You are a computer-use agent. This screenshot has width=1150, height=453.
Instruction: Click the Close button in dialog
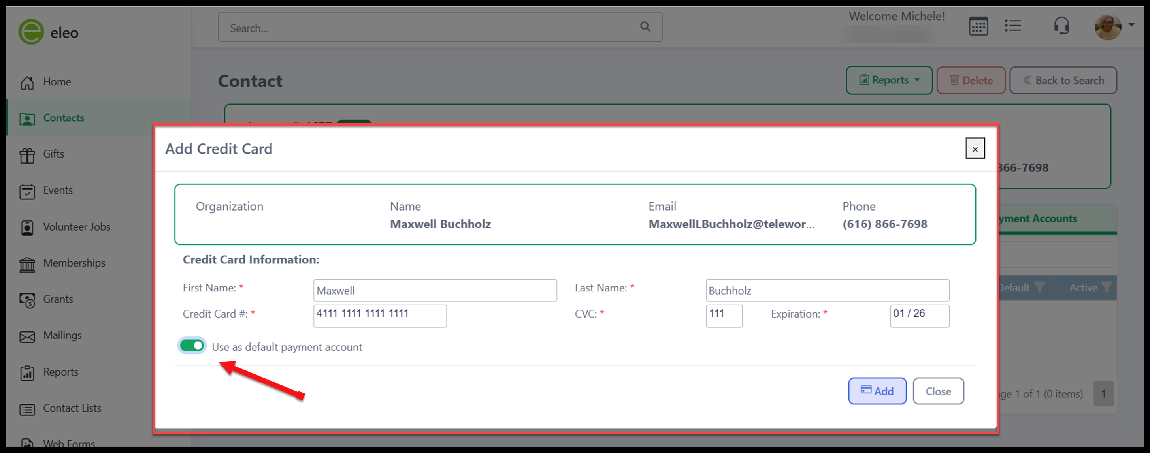tap(938, 391)
